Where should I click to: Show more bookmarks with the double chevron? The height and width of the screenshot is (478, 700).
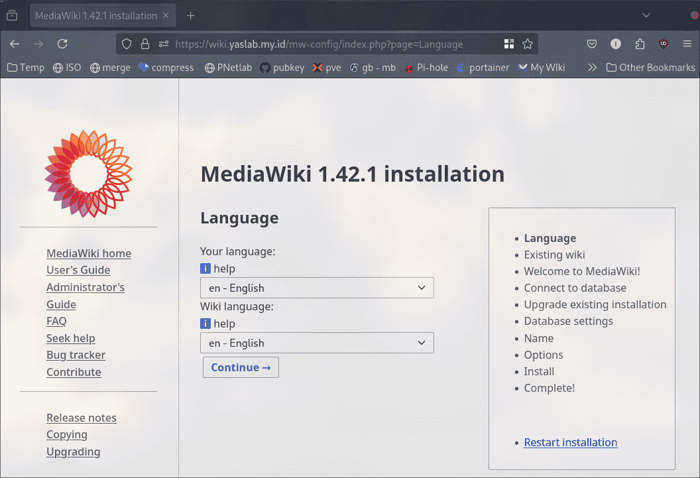592,68
